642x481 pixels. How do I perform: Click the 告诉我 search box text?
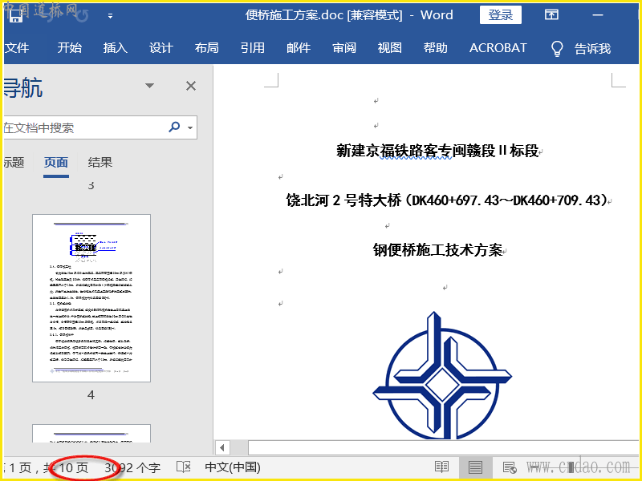tap(592, 49)
